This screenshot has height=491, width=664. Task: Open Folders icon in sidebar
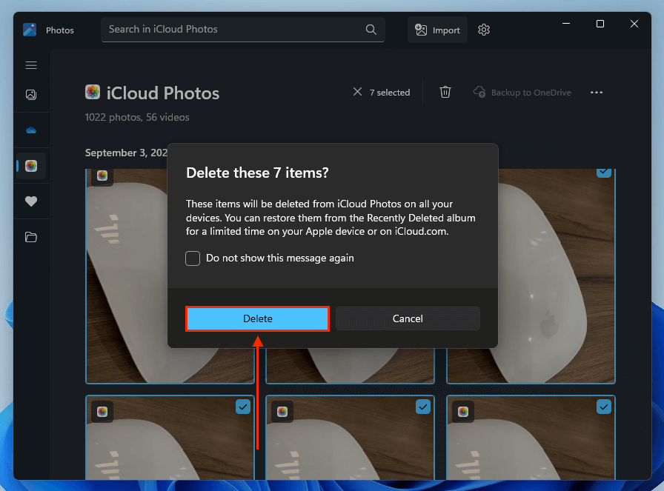[31, 237]
